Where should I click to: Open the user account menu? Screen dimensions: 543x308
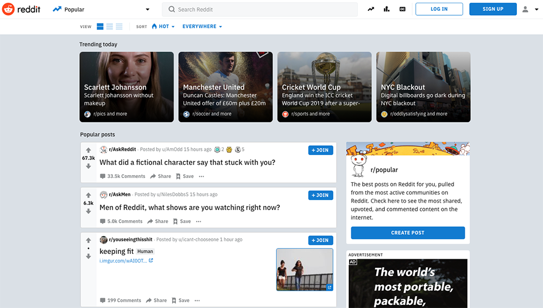[528, 9]
